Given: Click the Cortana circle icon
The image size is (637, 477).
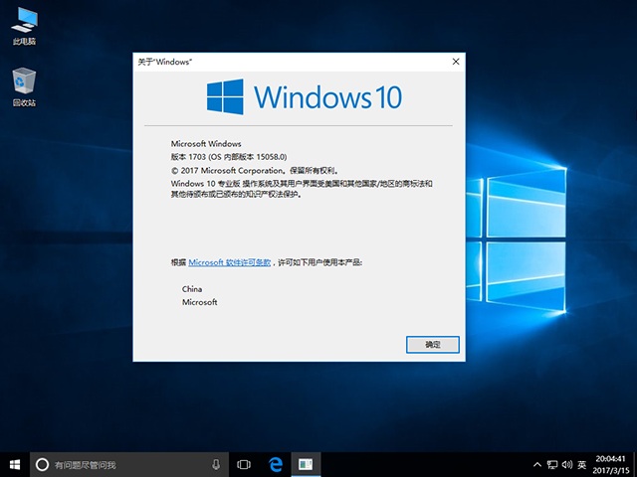Looking at the screenshot, I should (42, 464).
